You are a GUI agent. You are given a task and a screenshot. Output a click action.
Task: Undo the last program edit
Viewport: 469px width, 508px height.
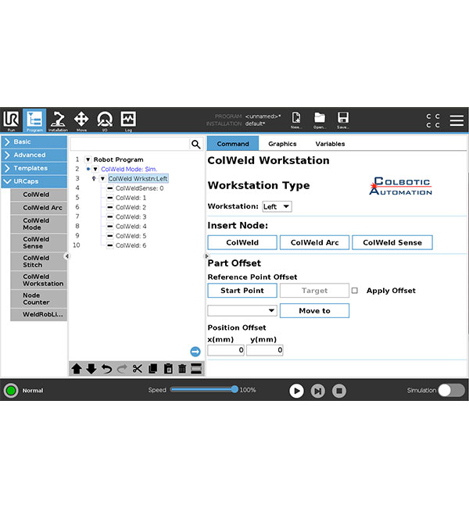106,369
